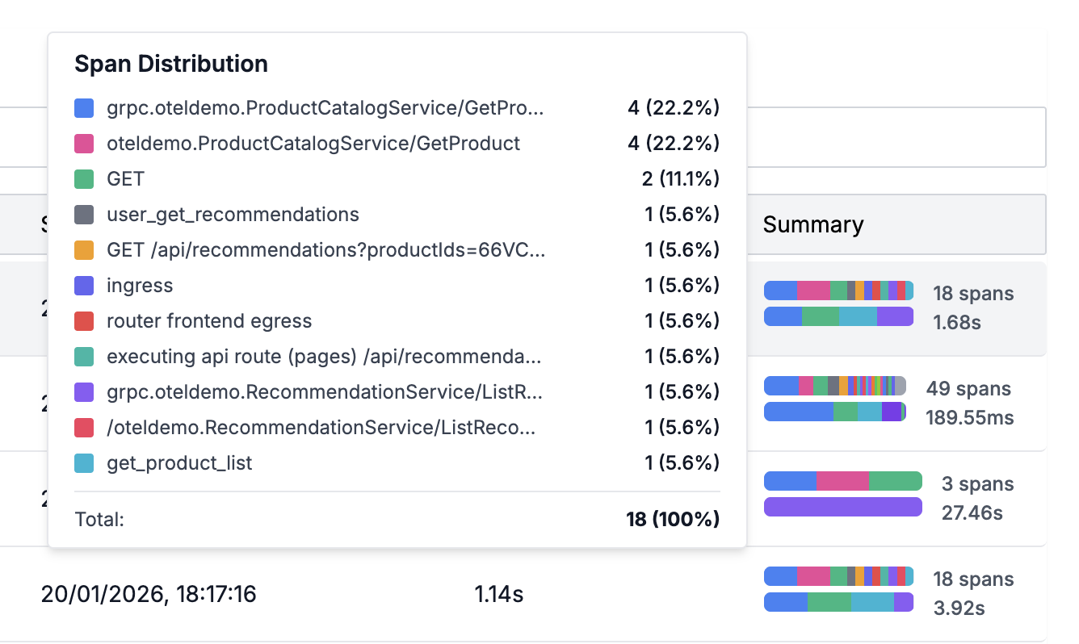Click the executing api route (pages) entry

[324, 357]
